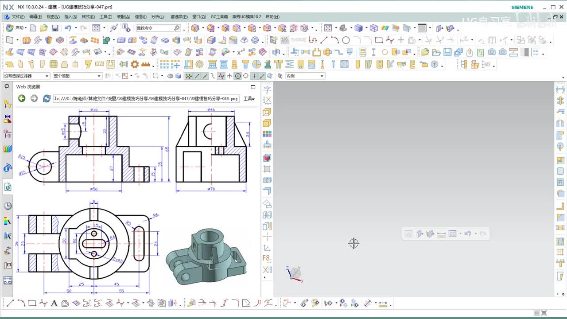
Task: Click the point plus sketch icon
Action: coord(401,40)
